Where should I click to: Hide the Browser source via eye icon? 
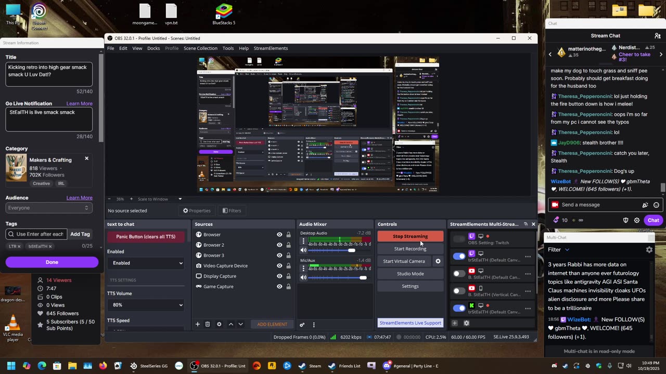[x=279, y=235]
